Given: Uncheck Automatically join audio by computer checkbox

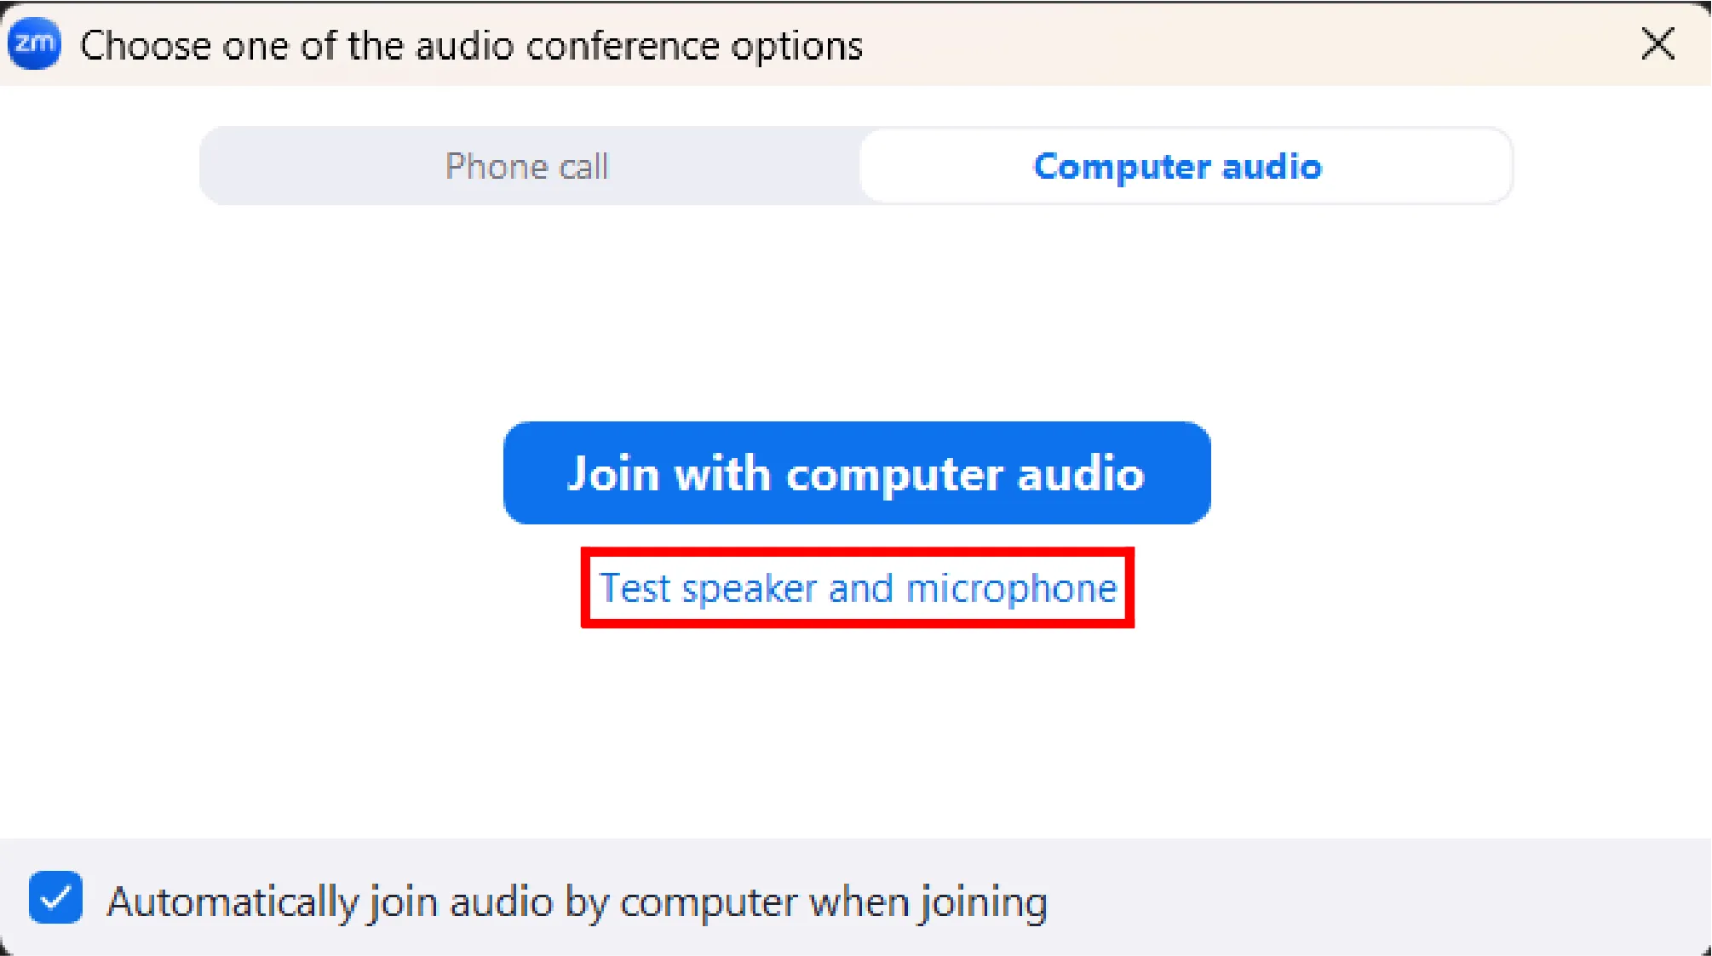Looking at the screenshot, I should coord(55,898).
